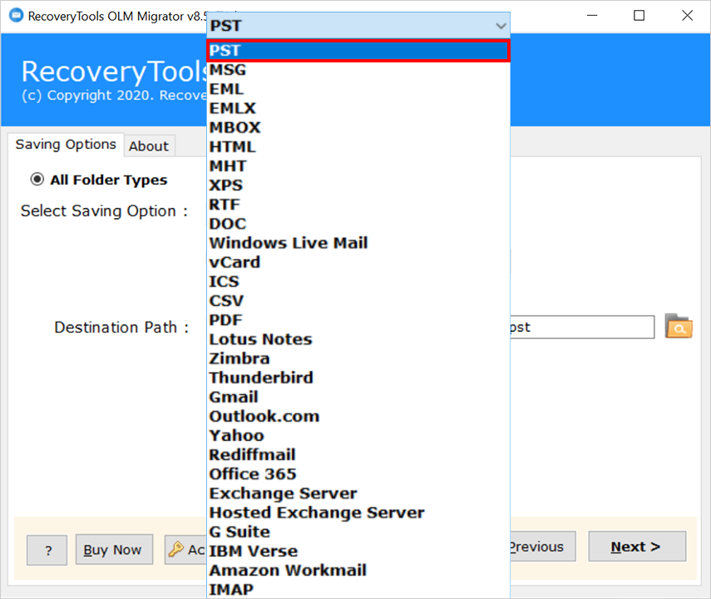Select XPS from the dropdown list
711x599 pixels.
pos(358,186)
